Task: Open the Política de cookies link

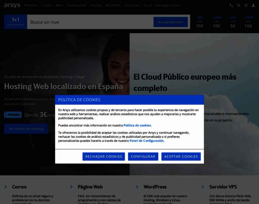Action: [137, 125]
